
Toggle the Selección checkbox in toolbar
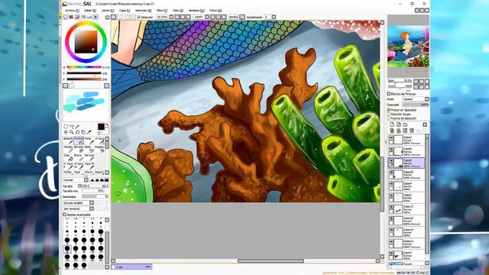point(139,17)
